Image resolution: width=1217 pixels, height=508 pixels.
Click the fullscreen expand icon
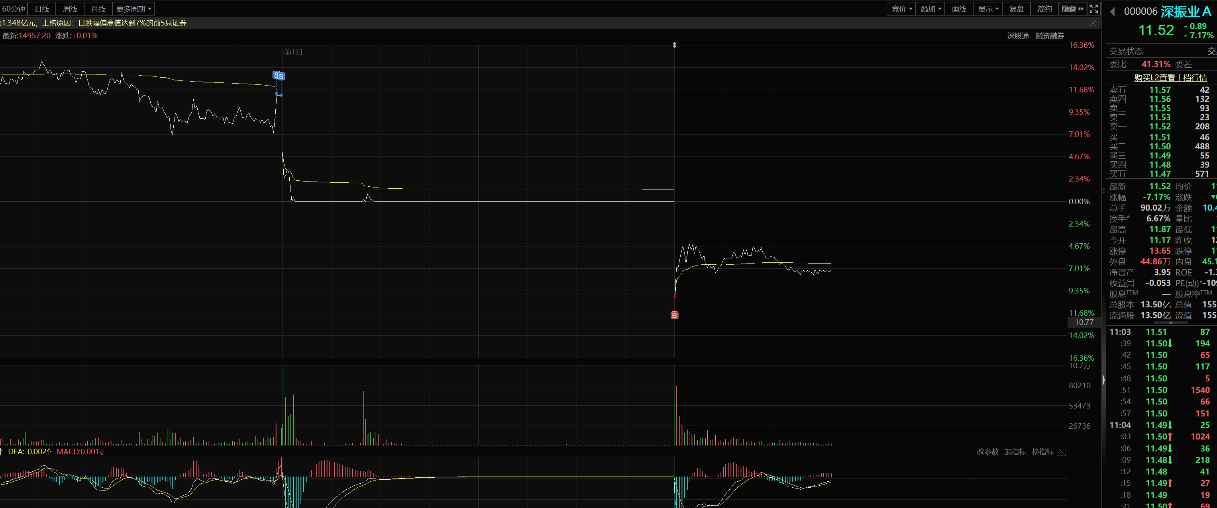(1093, 8)
